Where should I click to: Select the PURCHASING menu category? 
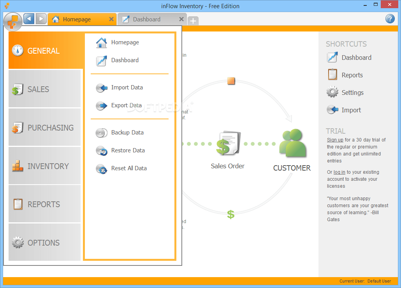point(44,127)
